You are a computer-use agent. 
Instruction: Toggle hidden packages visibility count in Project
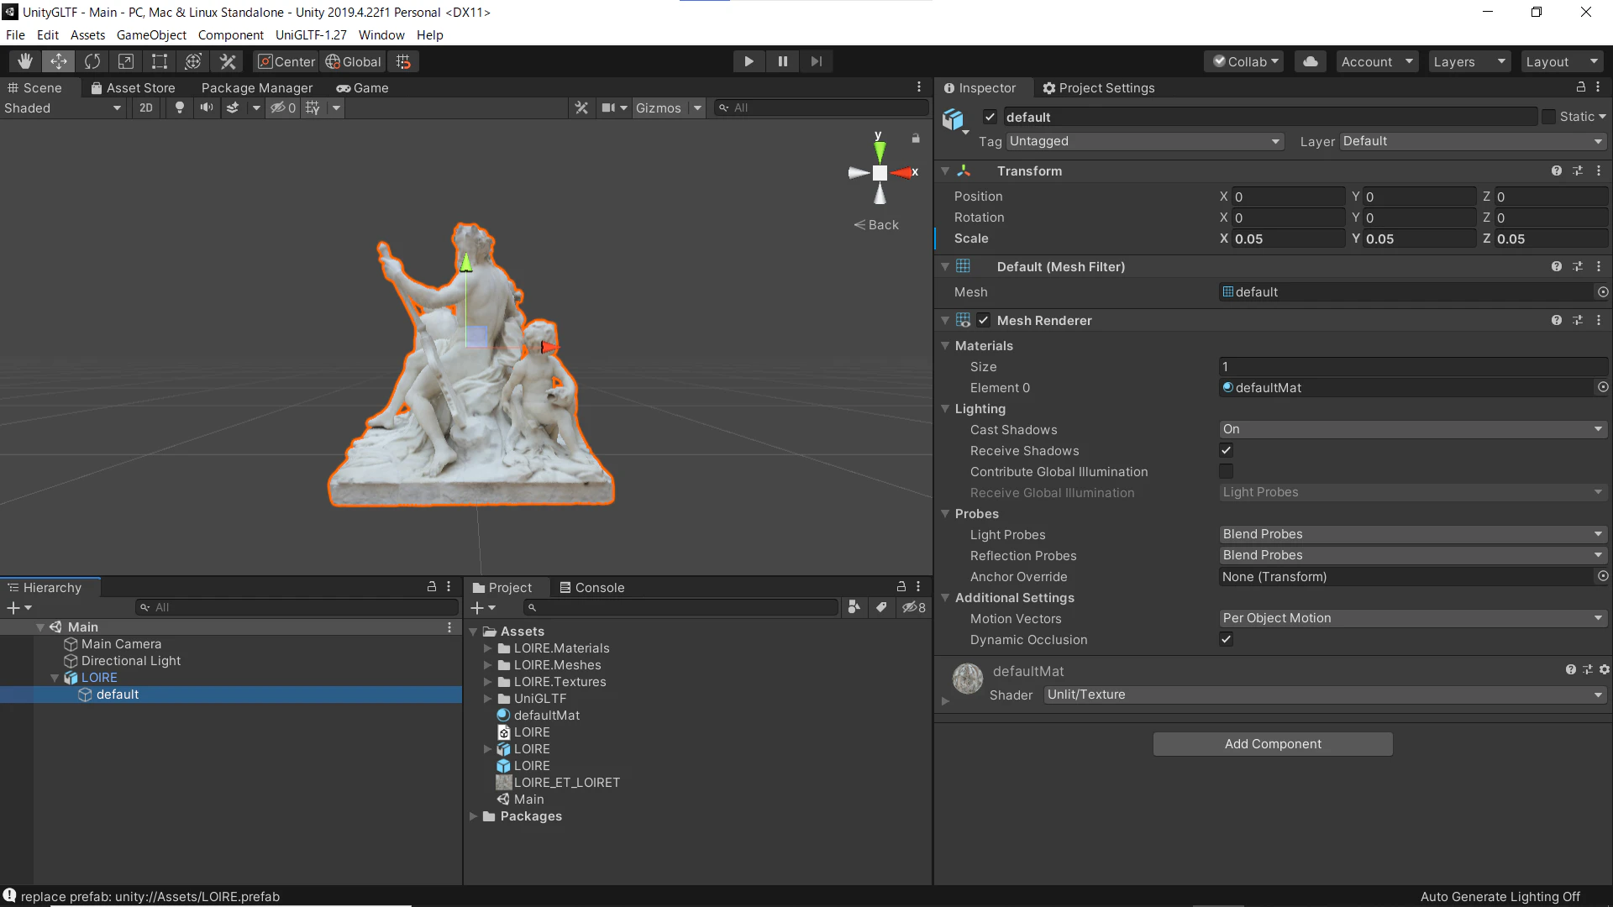click(x=914, y=607)
